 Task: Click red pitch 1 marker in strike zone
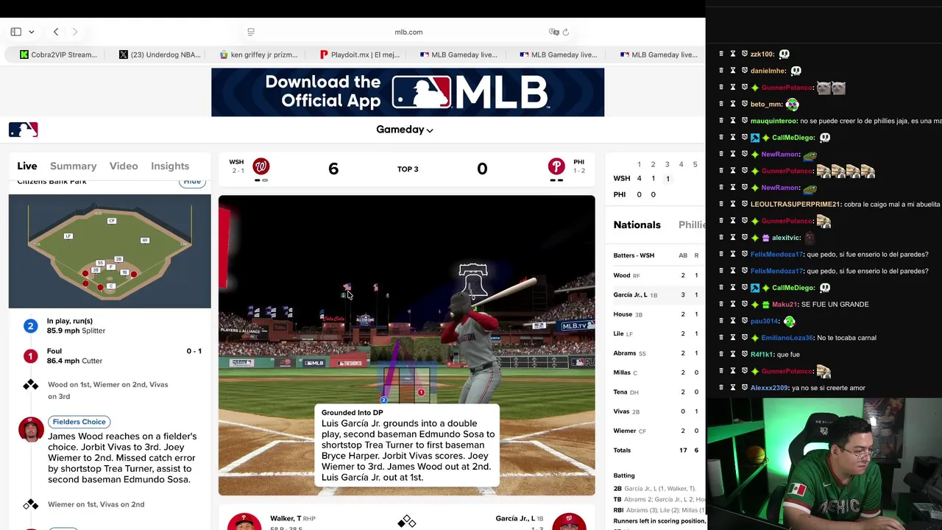(421, 392)
